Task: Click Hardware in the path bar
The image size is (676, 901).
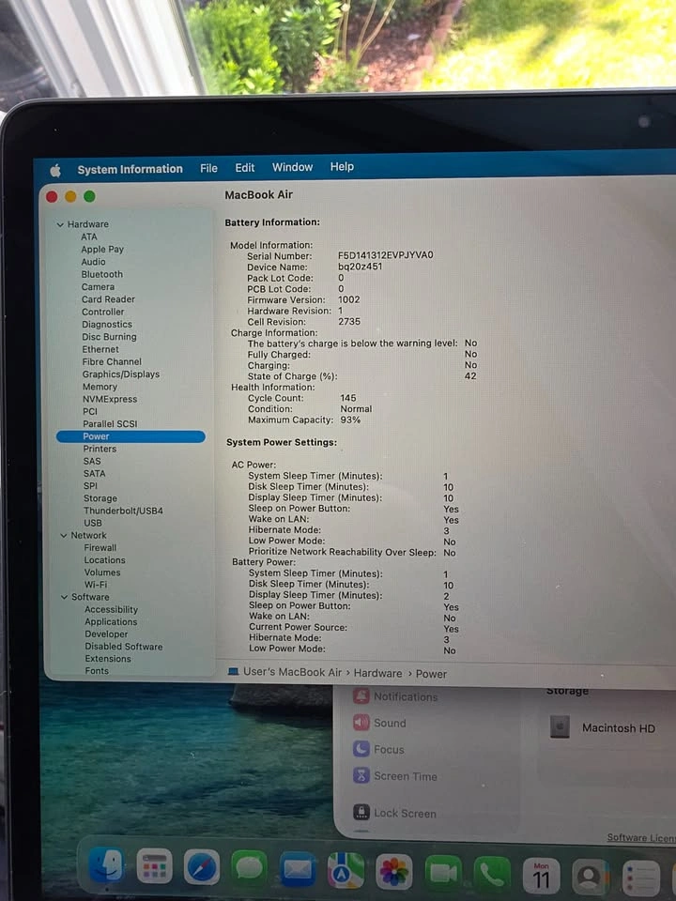Action: tap(377, 673)
